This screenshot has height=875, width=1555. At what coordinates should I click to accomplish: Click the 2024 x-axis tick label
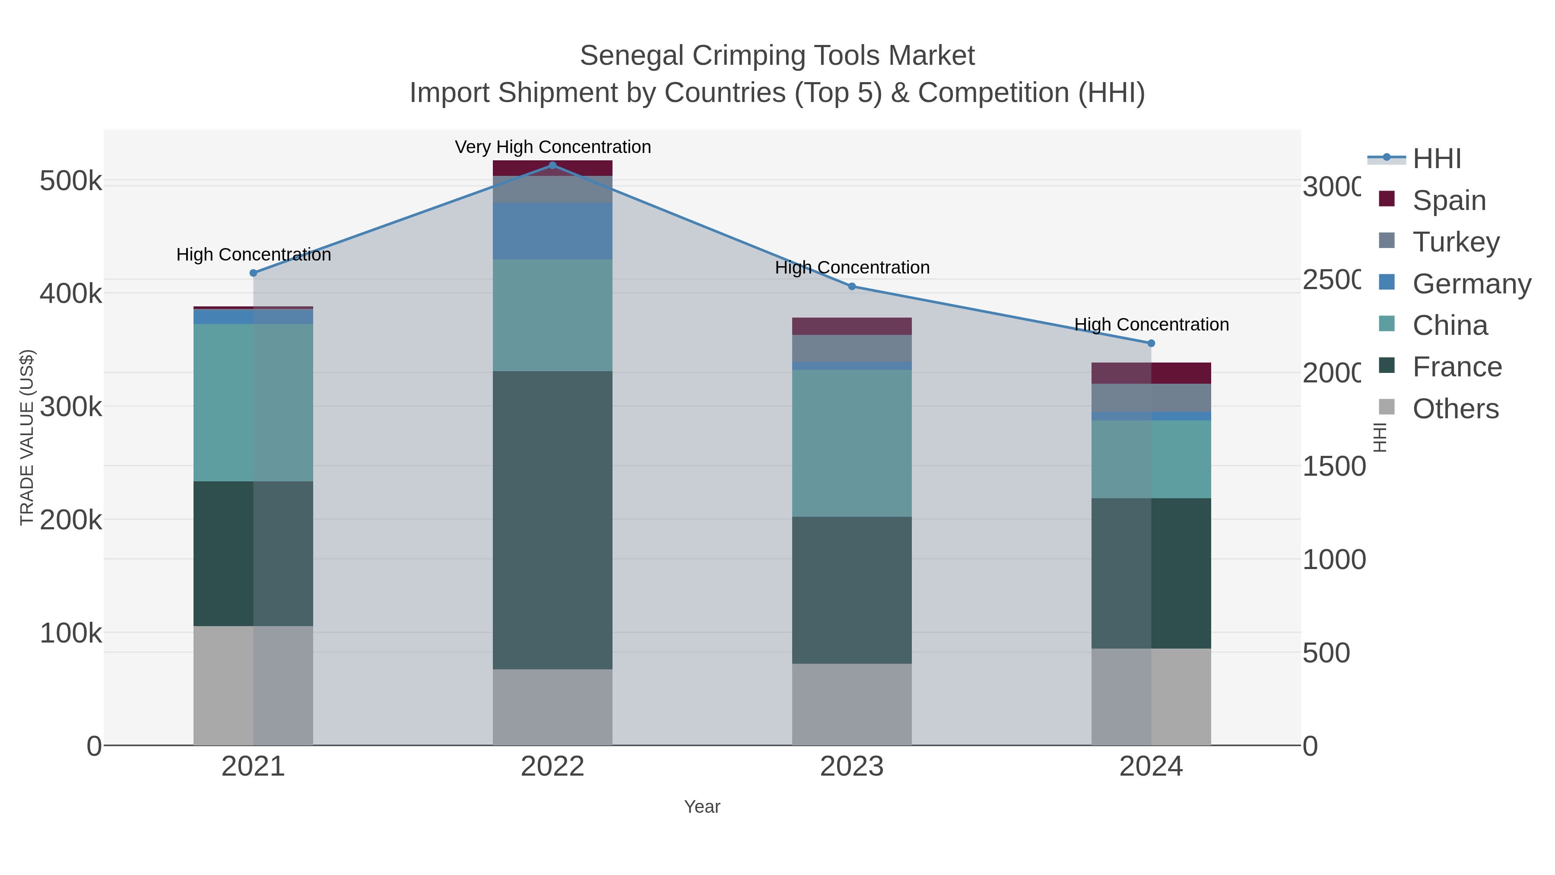click(1151, 767)
